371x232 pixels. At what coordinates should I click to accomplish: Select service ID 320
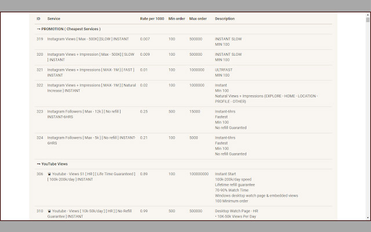click(40, 55)
